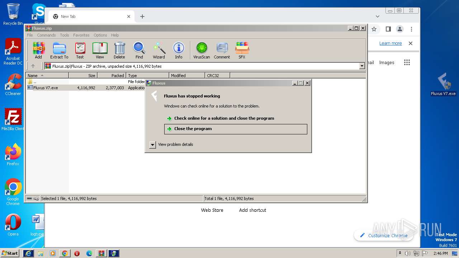Open the archive Comment tool

(x=222, y=51)
